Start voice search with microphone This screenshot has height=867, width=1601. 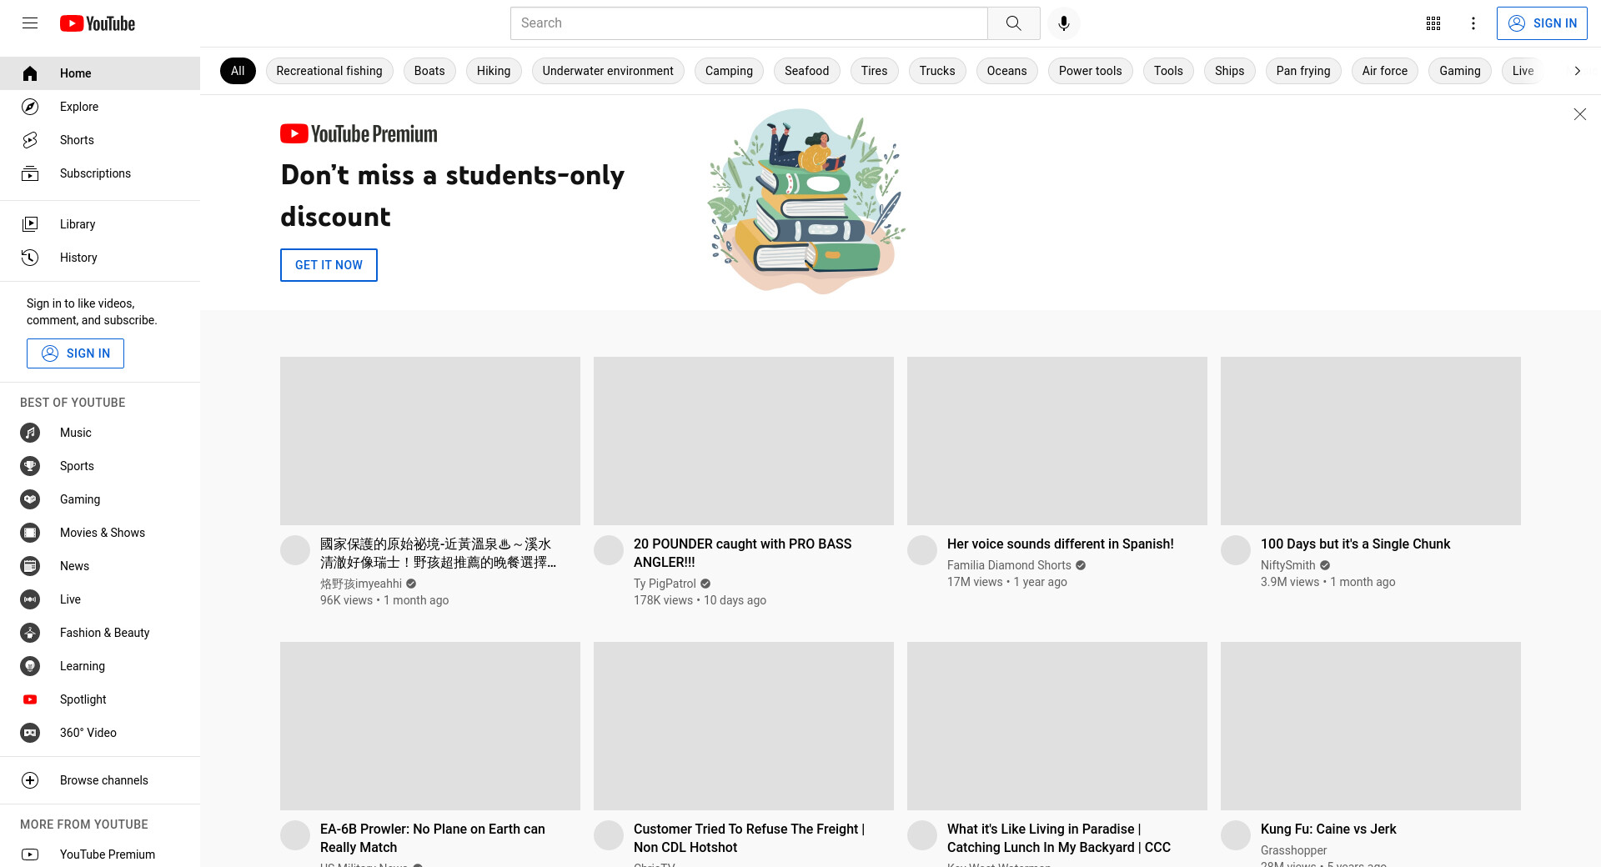[x=1064, y=23]
